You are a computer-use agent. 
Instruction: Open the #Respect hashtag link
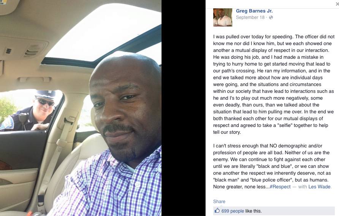[x=280, y=187]
